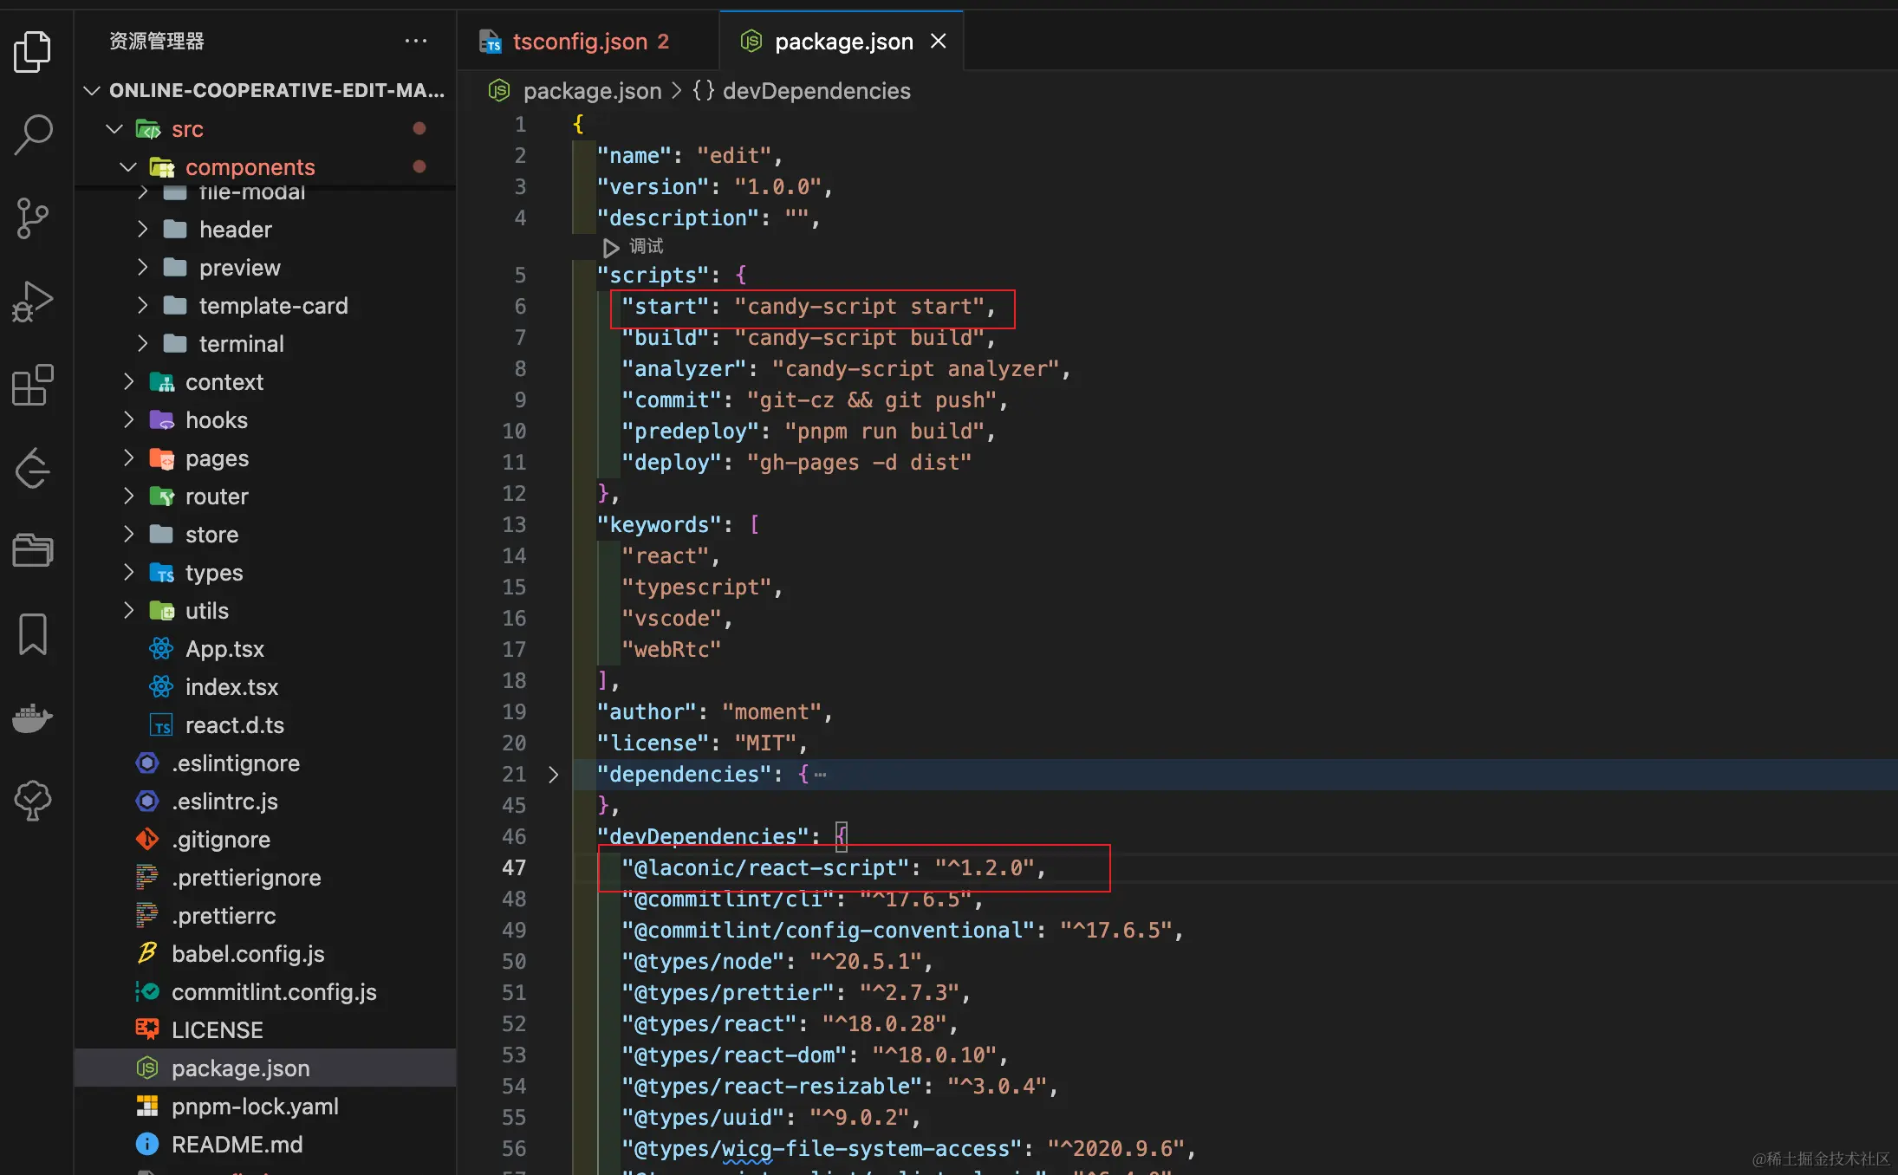Open the Bookmarks icon in activity bar
1898x1175 pixels.
pos(33,634)
